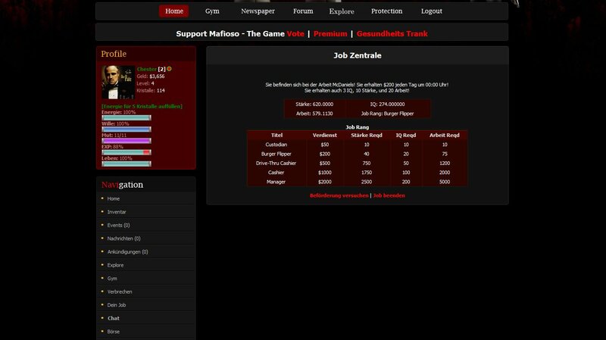Viewport: 606px width, 340px height.
Task: Click the Geld $3,656 value
Action: click(x=157, y=76)
